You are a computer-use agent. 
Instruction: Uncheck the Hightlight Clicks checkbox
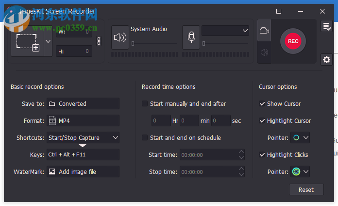(x=262, y=154)
